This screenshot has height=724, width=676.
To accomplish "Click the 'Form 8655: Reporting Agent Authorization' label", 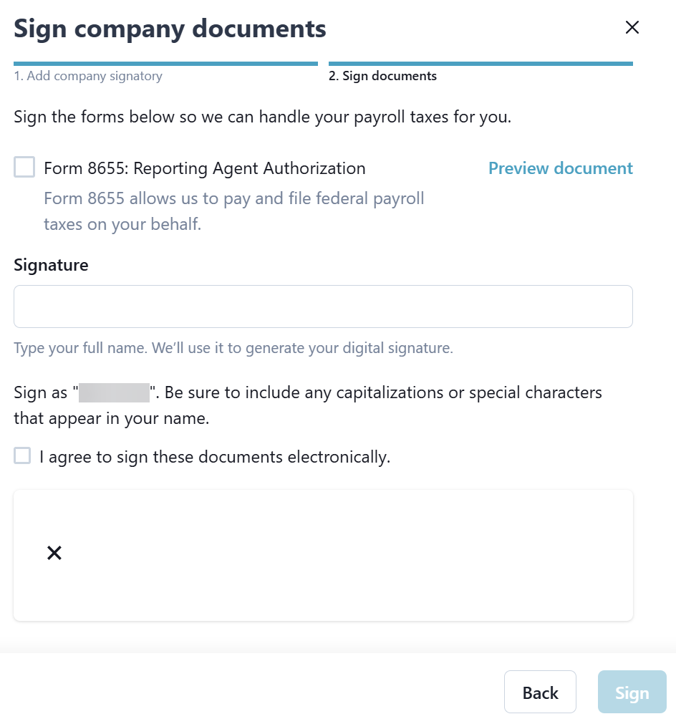I will point(205,168).
